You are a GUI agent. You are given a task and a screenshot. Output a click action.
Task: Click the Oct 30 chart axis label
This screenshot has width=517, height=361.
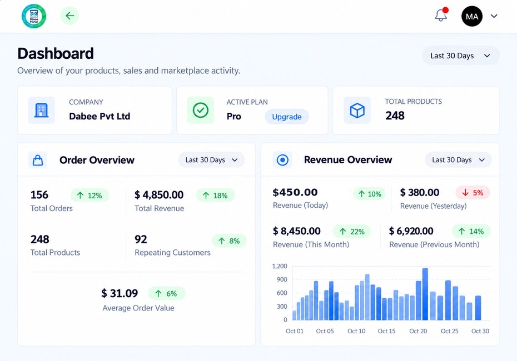(480, 331)
